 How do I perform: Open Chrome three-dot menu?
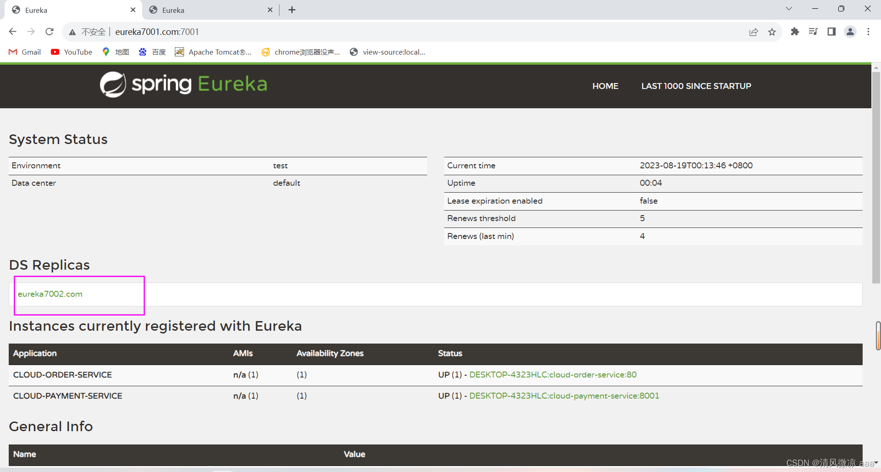pos(868,32)
